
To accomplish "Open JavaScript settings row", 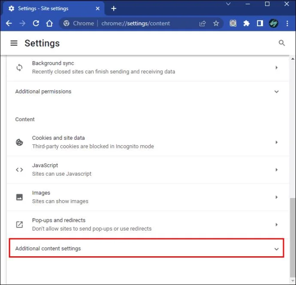I will coord(148,170).
